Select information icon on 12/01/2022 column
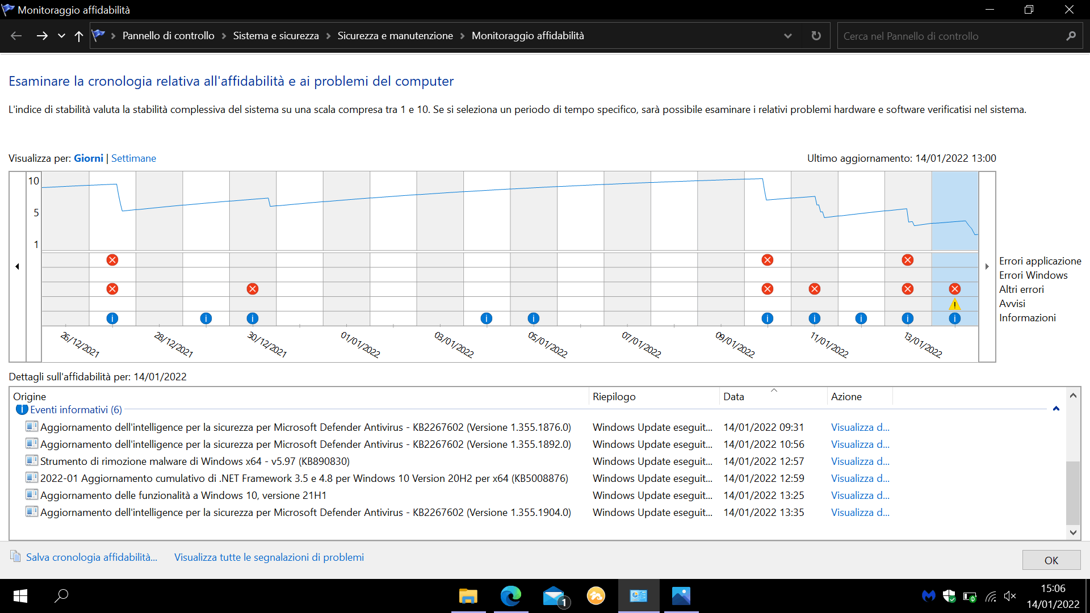 pyautogui.click(x=861, y=318)
